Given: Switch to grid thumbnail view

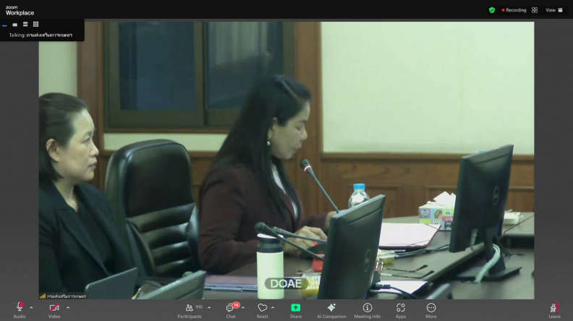Looking at the screenshot, I should (36, 25).
